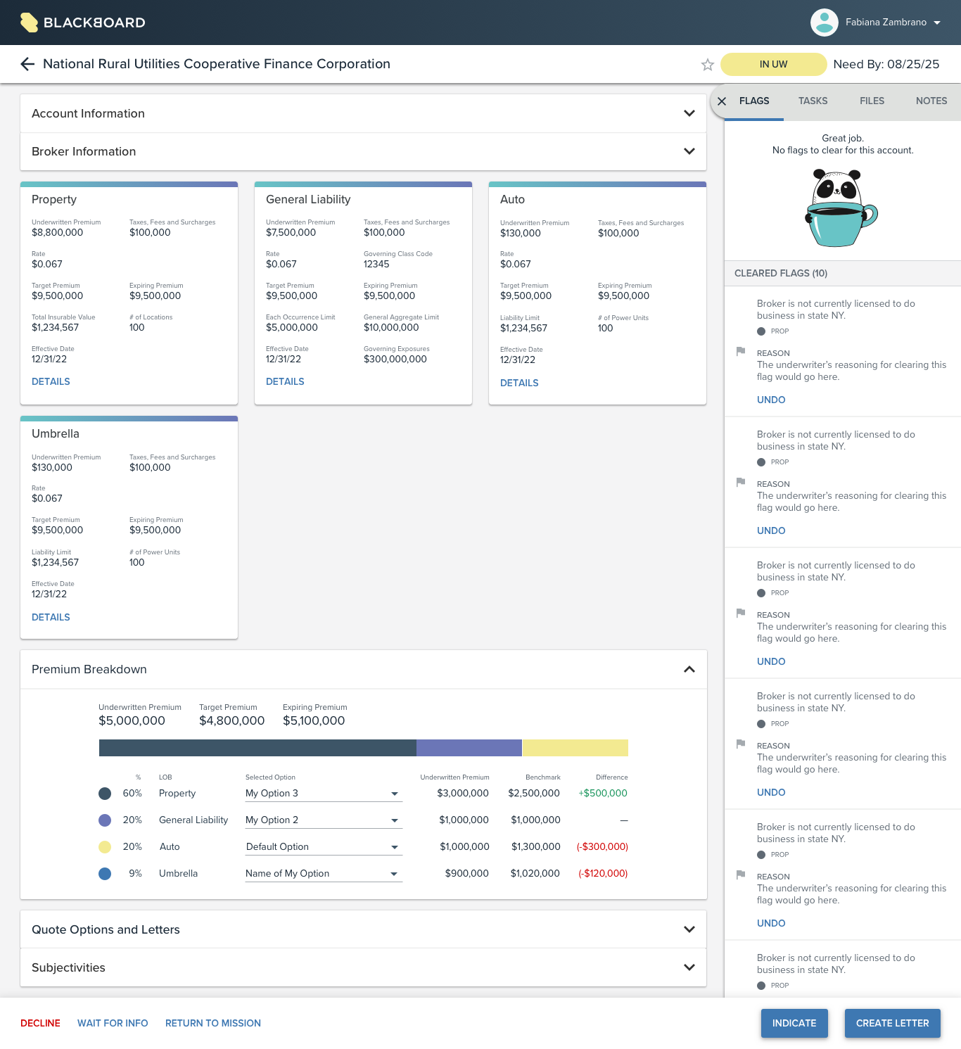961x1049 pixels.
Task: Go back using the left arrow icon
Action: [27, 64]
